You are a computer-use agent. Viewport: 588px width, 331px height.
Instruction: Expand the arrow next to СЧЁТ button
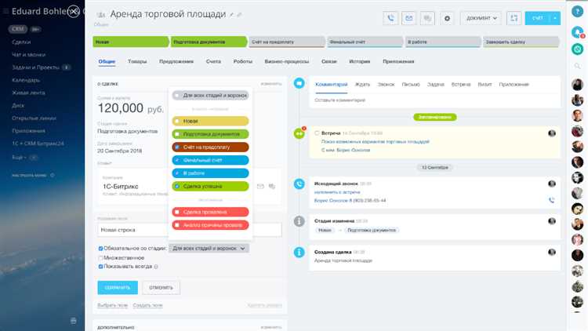(x=555, y=18)
